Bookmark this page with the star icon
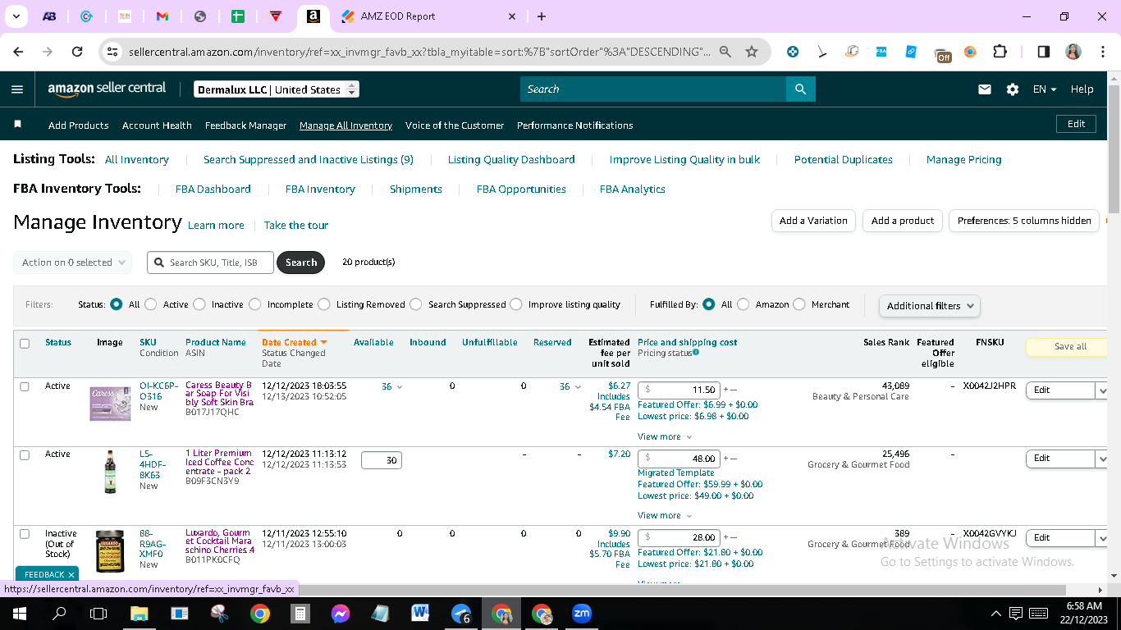Screen dimensions: 1121x630 pos(752,52)
